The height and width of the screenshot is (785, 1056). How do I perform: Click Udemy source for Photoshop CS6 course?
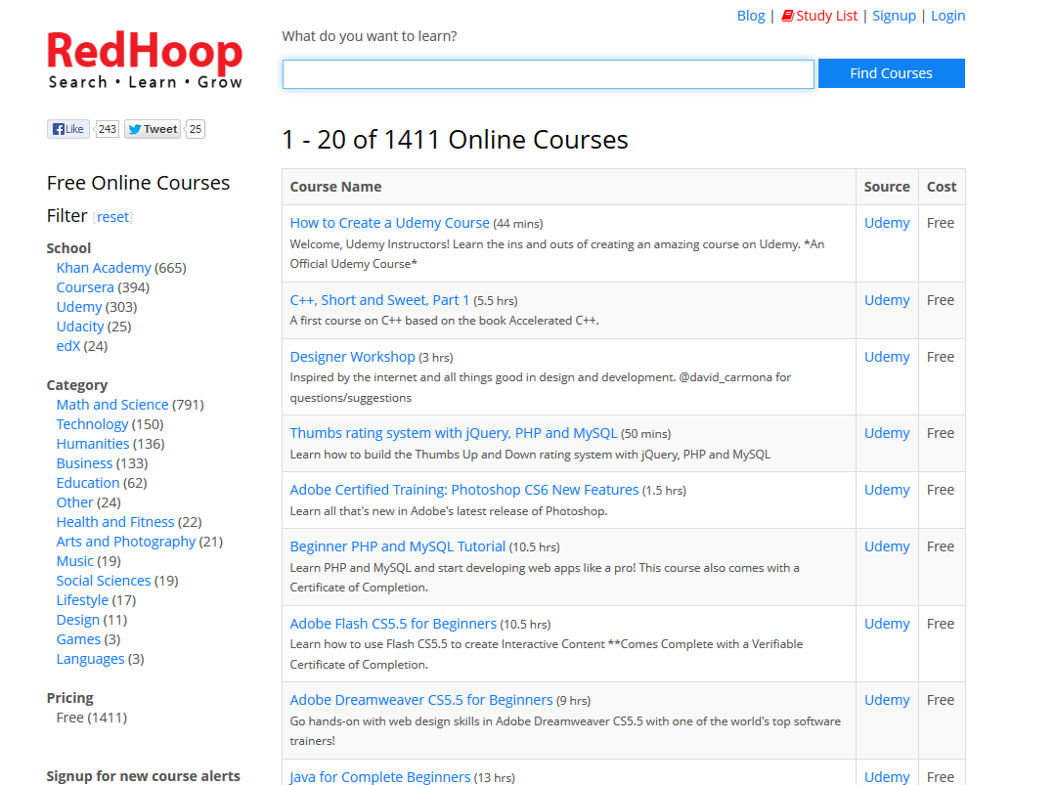pos(887,490)
